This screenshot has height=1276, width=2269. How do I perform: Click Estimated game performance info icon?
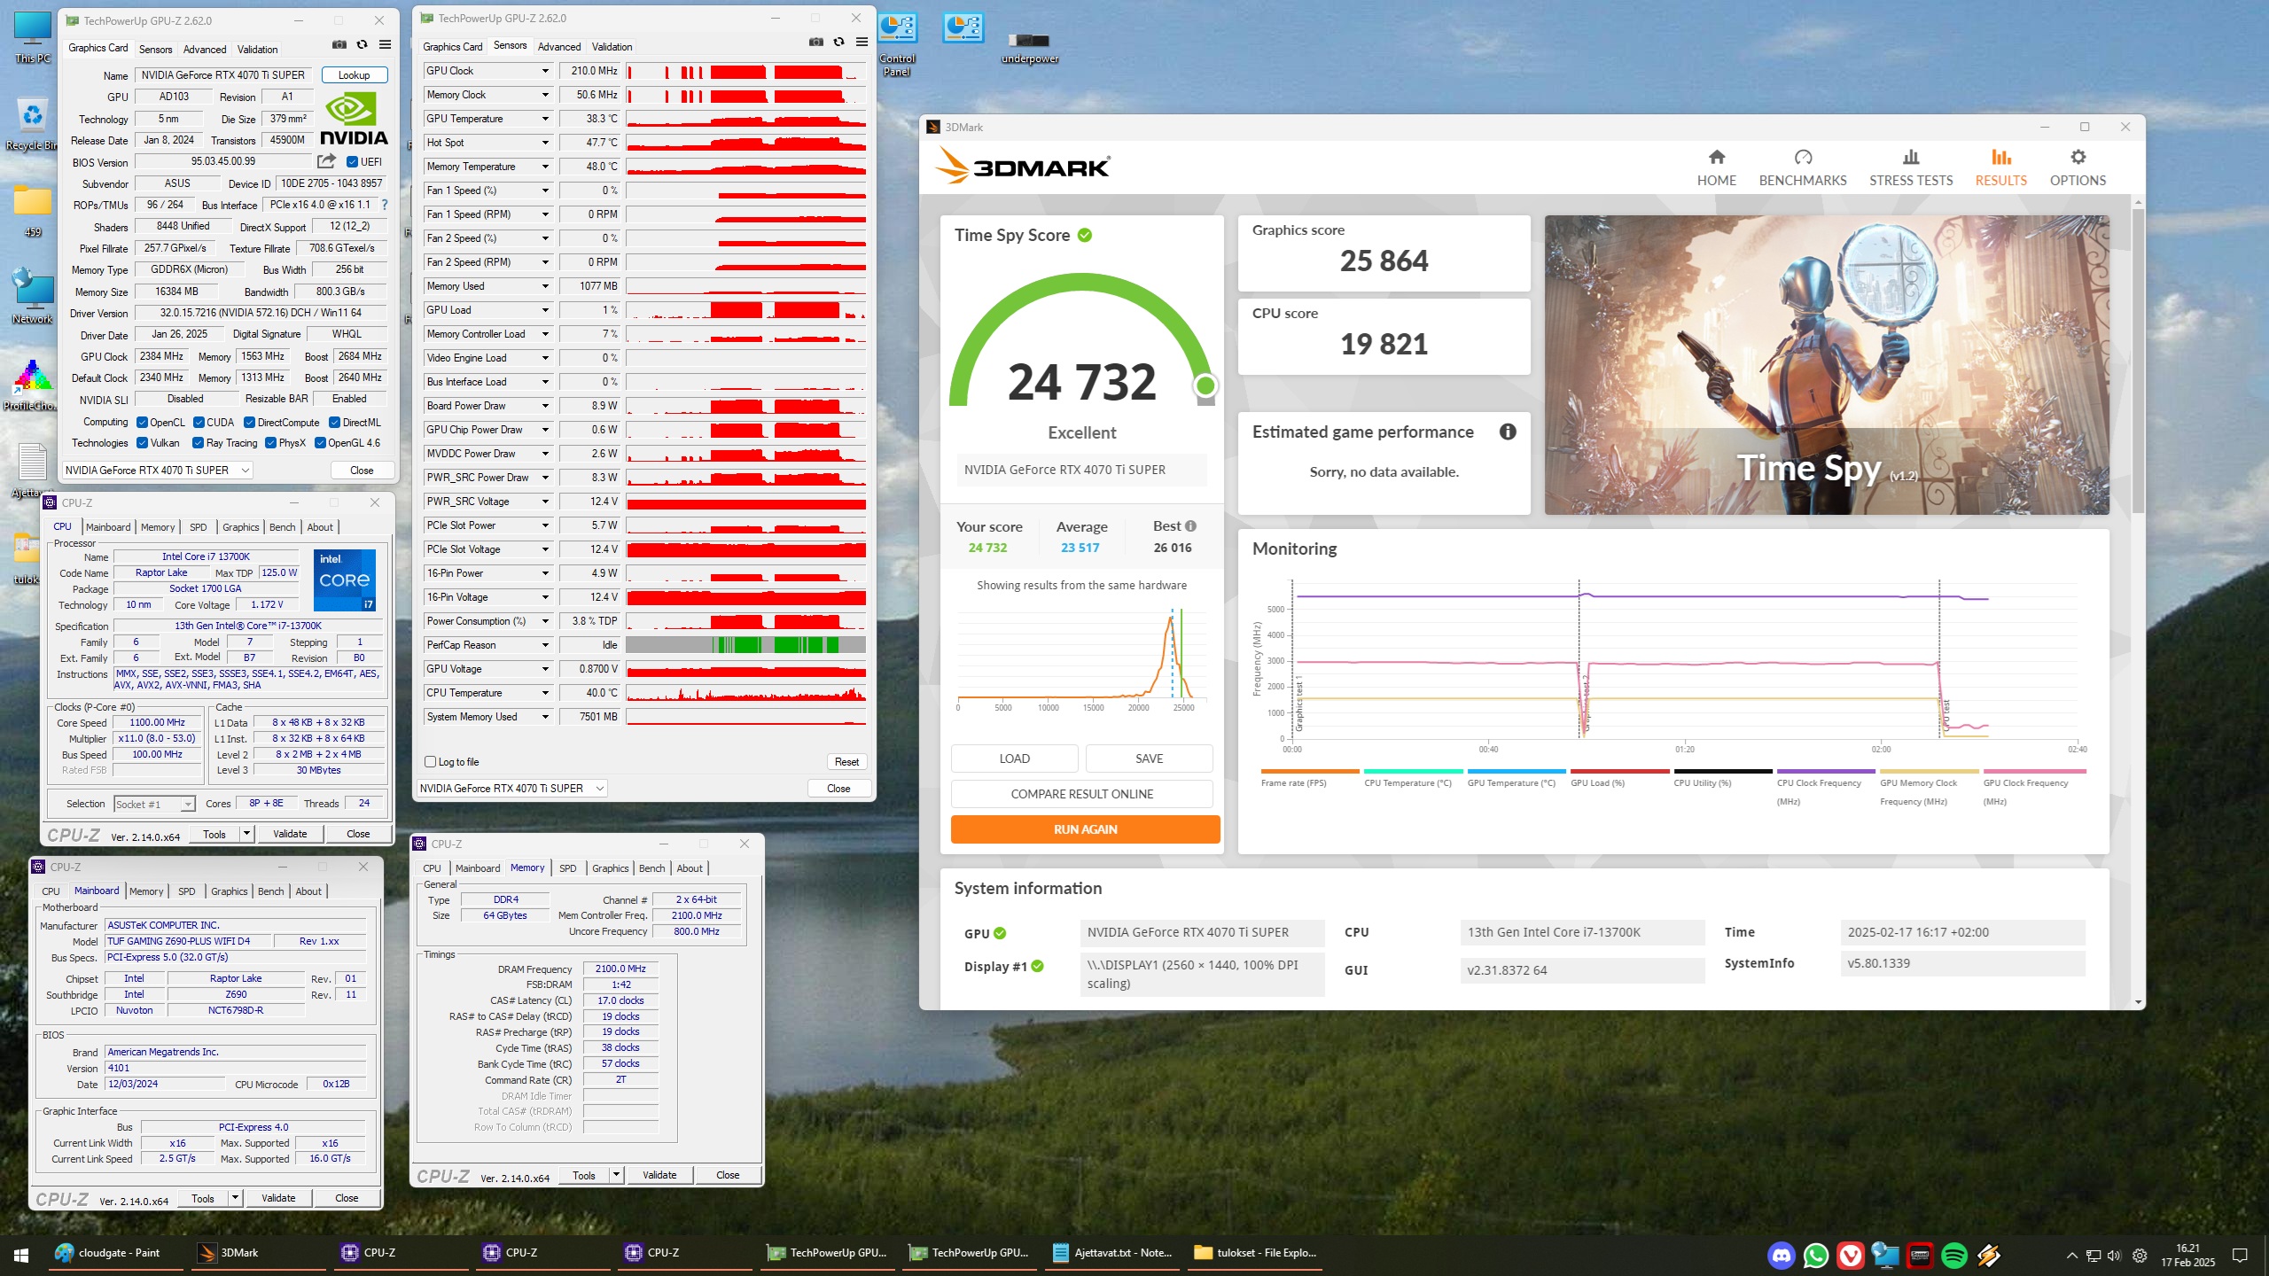[x=1508, y=432]
